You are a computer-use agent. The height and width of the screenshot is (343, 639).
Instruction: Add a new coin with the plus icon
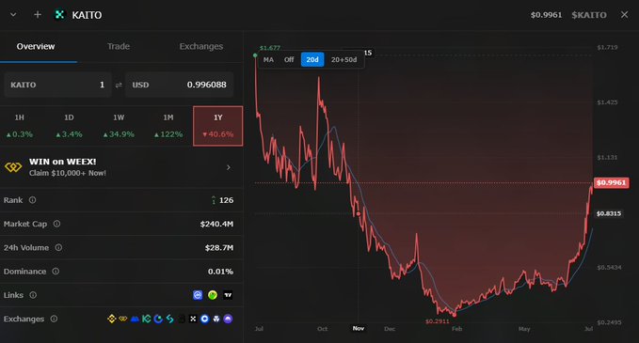[38, 15]
